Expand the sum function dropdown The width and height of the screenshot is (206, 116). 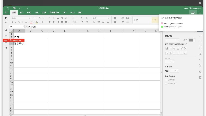76,18
